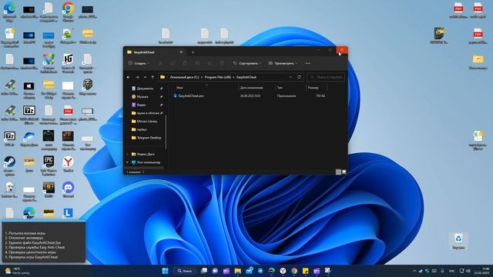Viewport: 493px width, 277px height.
Task: Go back using Explorer's back arrow
Action: point(129,77)
